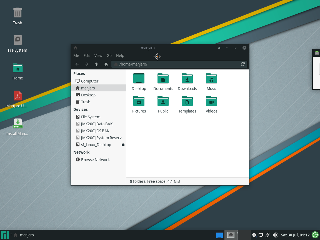
Task: Open the Desktop folder in file view
Action: 139,82
